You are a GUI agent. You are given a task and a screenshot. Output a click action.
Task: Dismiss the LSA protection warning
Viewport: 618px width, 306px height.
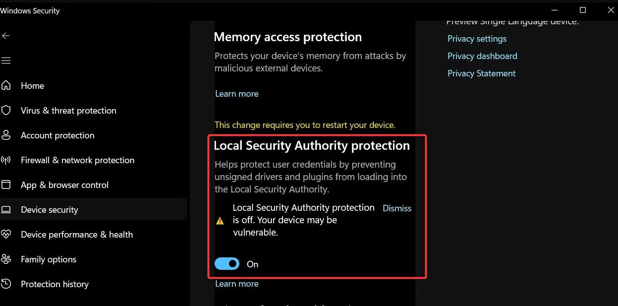[x=397, y=208]
